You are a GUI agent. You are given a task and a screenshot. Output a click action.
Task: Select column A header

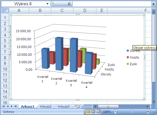pyautogui.click(x=19, y=11)
